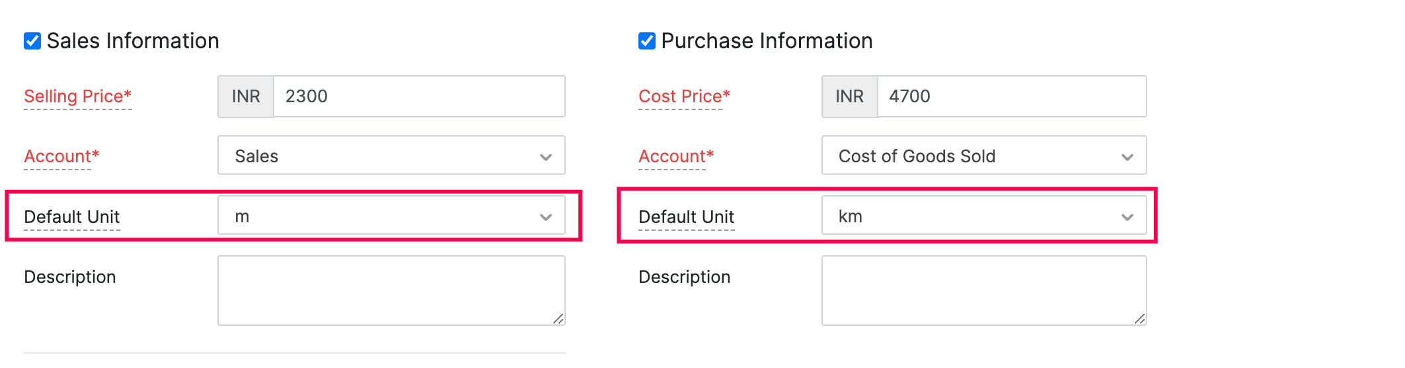Click the sales description resize handle

[558, 319]
